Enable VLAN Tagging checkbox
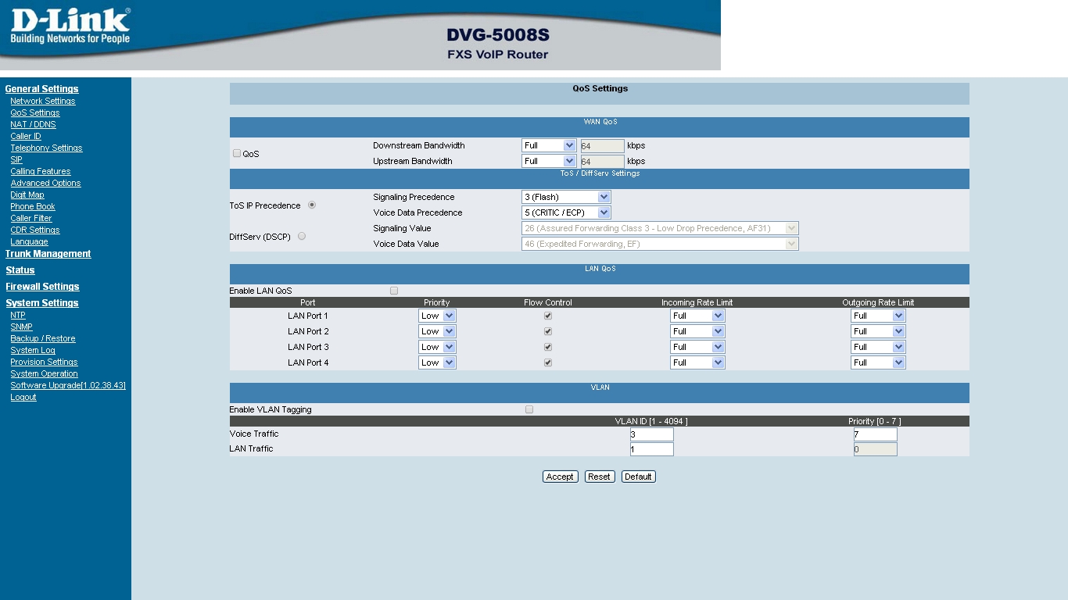The width and height of the screenshot is (1068, 600). tap(529, 409)
